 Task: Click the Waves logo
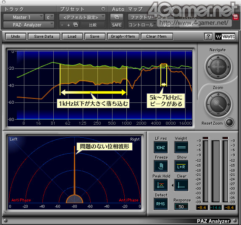[225, 37]
